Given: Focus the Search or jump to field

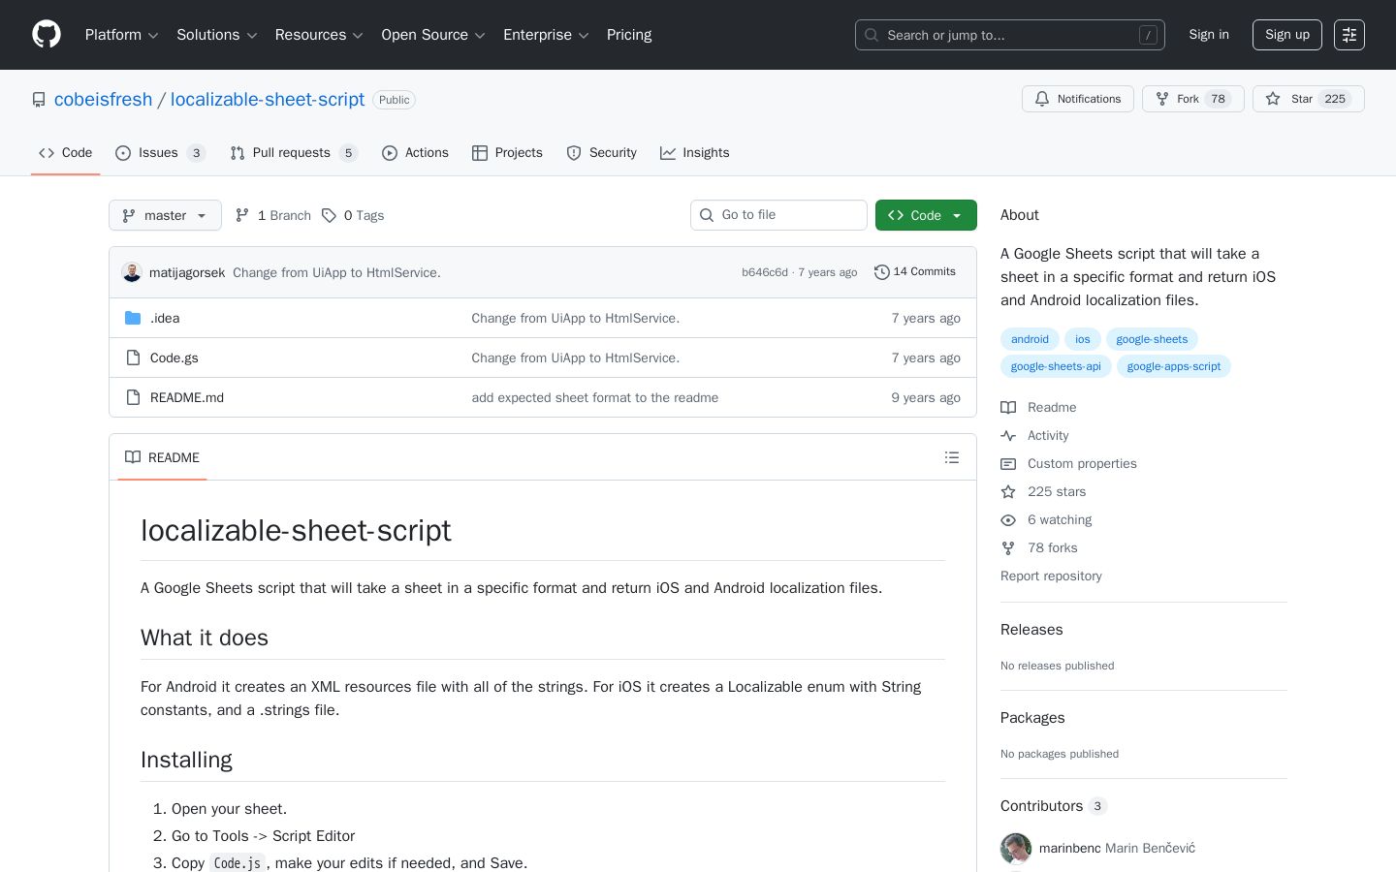Looking at the screenshot, I should click(x=1010, y=35).
